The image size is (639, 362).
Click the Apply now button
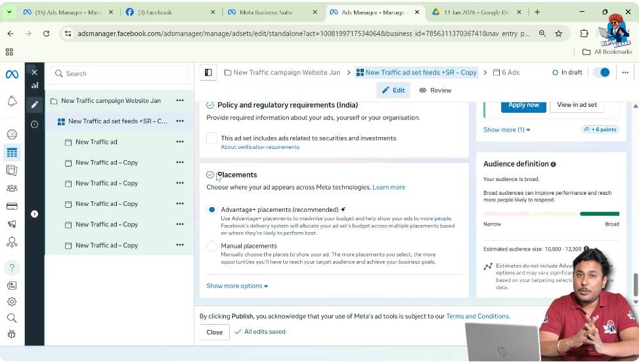click(523, 105)
